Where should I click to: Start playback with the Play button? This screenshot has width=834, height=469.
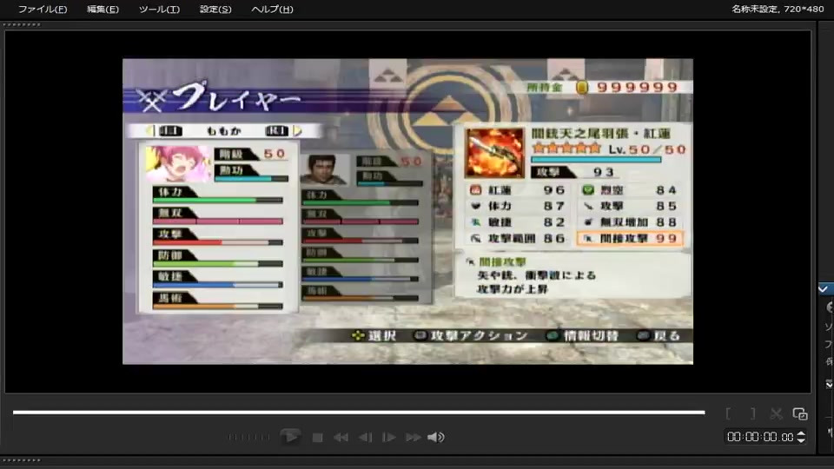(290, 437)
